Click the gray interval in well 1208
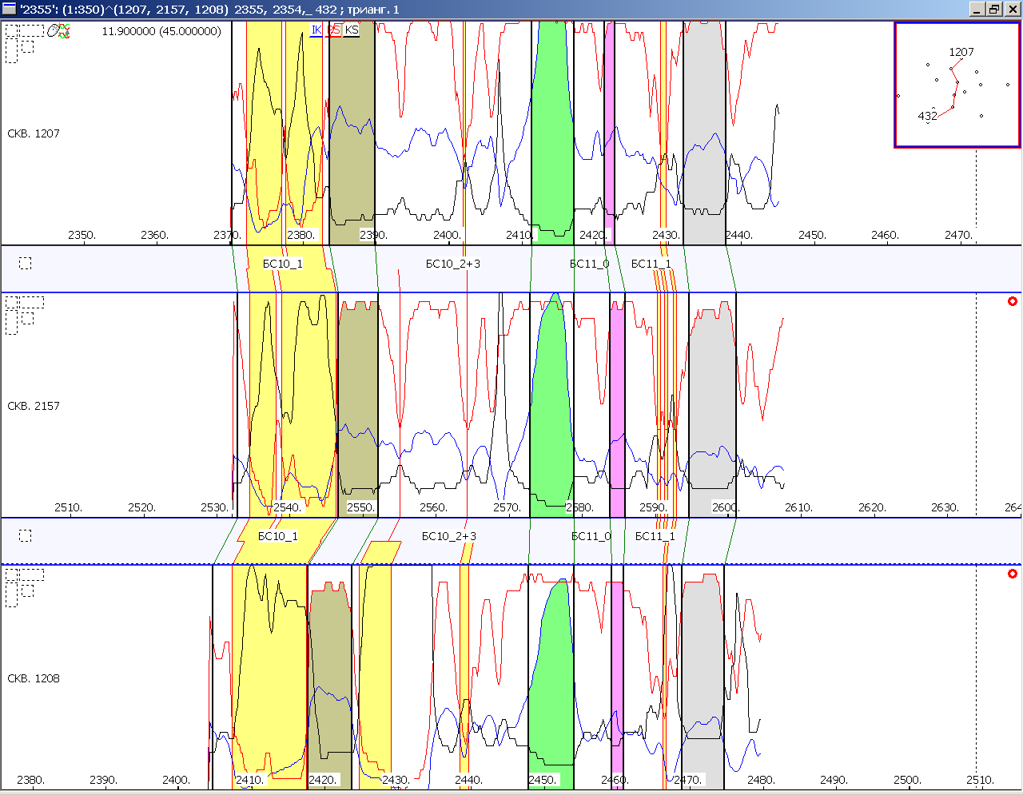The image size is (1023, 795). point(703,679)
